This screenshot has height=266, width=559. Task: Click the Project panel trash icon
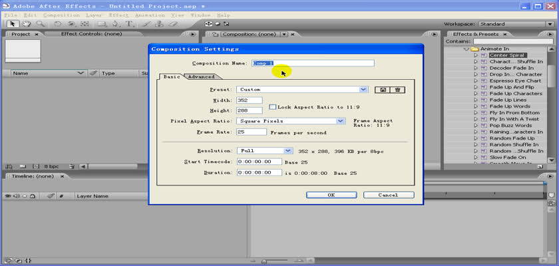(72, 166)
